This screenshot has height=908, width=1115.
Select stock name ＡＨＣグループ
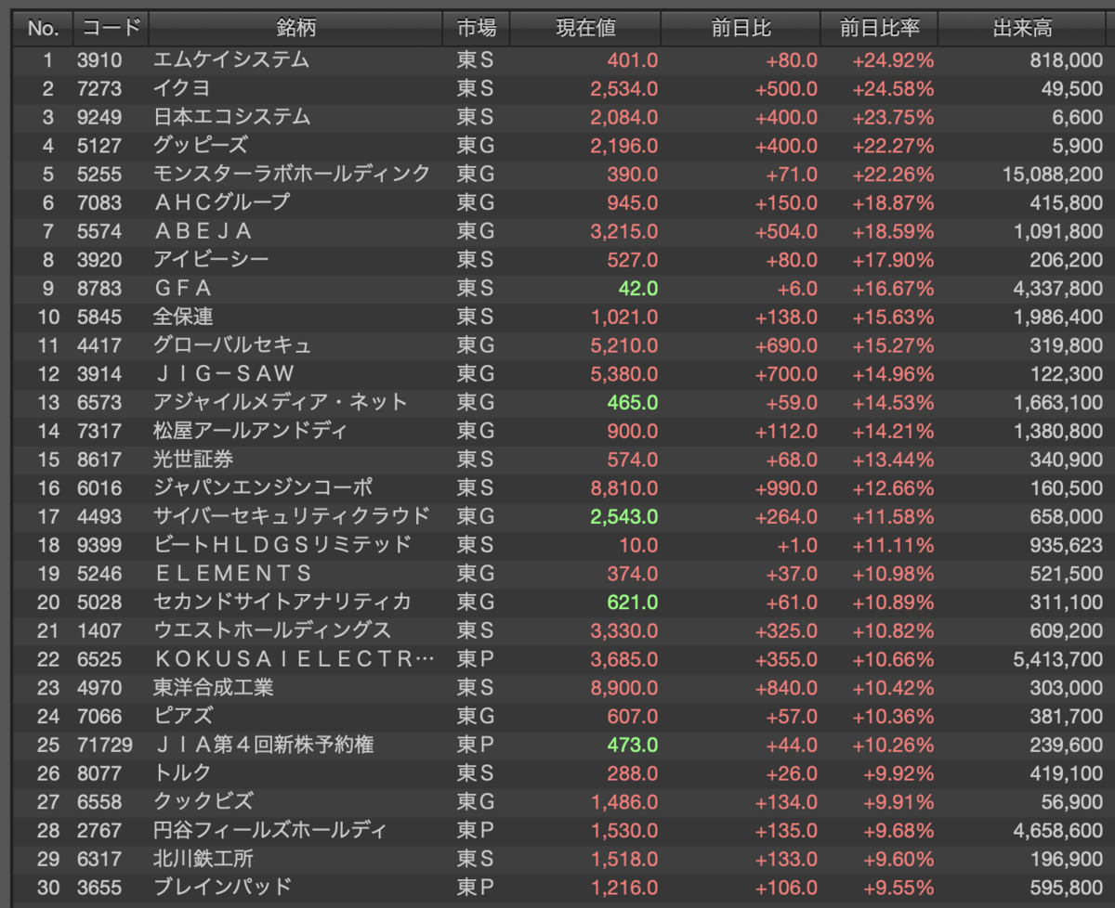pyautogui.click(x=222, y=202)
